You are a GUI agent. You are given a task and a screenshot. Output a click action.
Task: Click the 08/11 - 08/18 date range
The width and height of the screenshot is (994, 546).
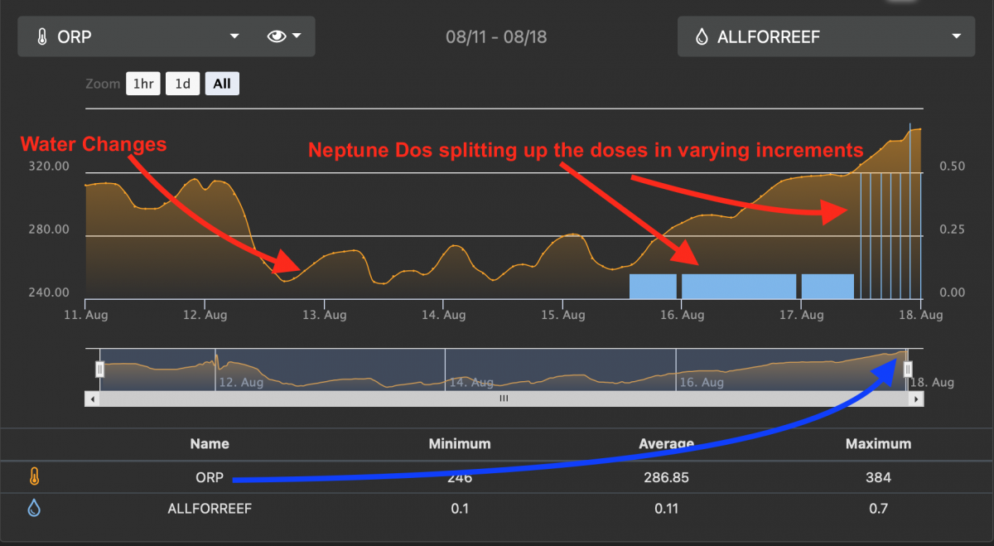pyautogui.click(x=496, y=37)
